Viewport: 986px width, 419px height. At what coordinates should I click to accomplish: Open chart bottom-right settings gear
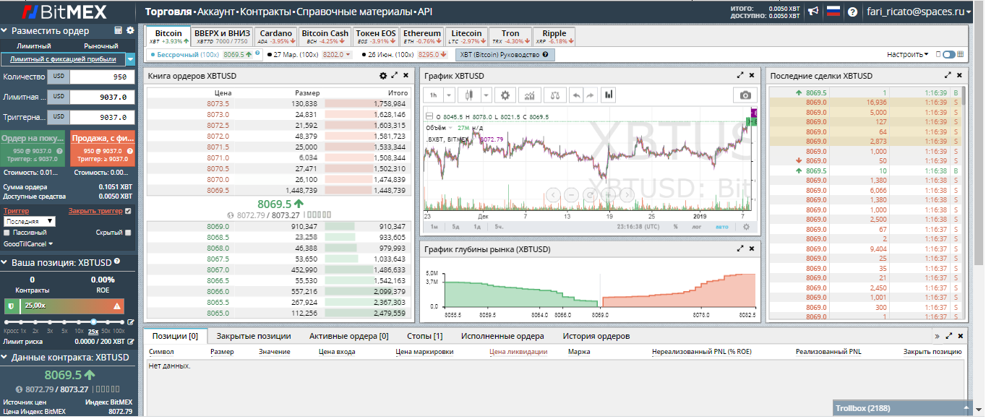click(x=747, y=227)
